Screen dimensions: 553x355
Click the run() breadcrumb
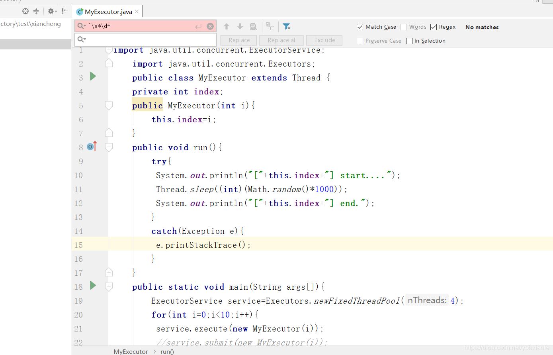167,351
